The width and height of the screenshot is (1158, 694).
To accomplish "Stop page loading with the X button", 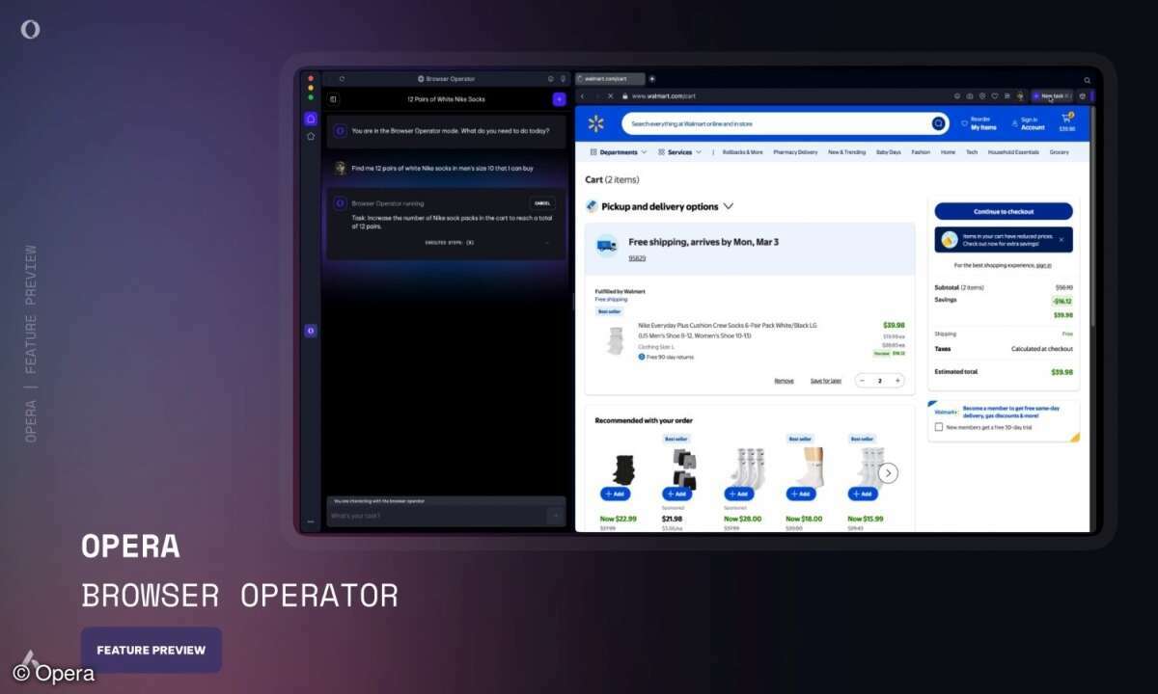I will (610, 96).
